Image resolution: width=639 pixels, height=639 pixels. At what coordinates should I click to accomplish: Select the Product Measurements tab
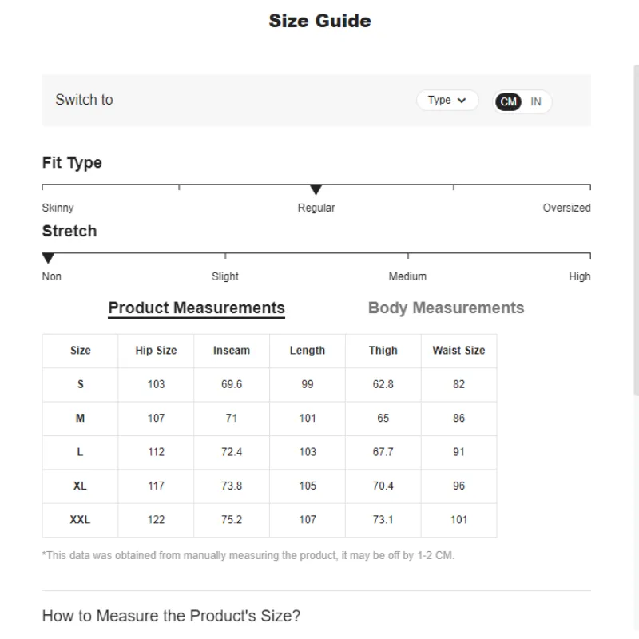tap(196, 308)
